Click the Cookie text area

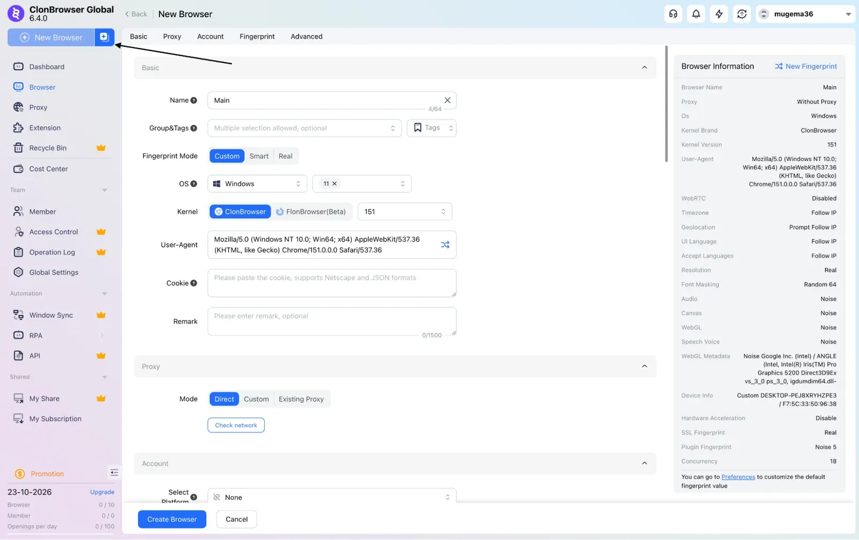332,283
